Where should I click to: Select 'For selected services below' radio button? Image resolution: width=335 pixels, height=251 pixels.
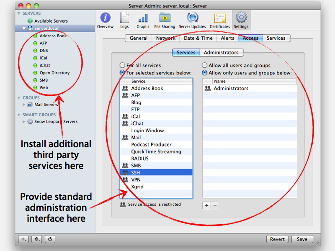122,72
